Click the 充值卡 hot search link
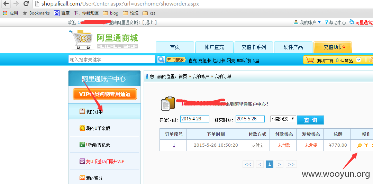Screen dimensions: 373x184 (x=204, y=61)
